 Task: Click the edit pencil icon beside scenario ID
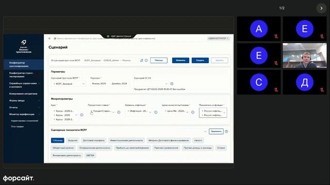point(142,61)
